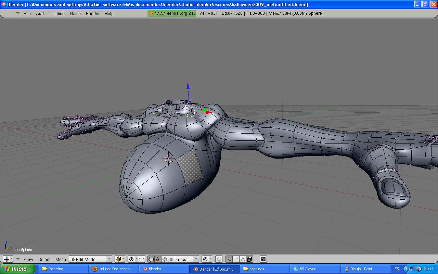Click the render this window image icon
The width and height of the screenshot is (438, 274).
point(263,259)
